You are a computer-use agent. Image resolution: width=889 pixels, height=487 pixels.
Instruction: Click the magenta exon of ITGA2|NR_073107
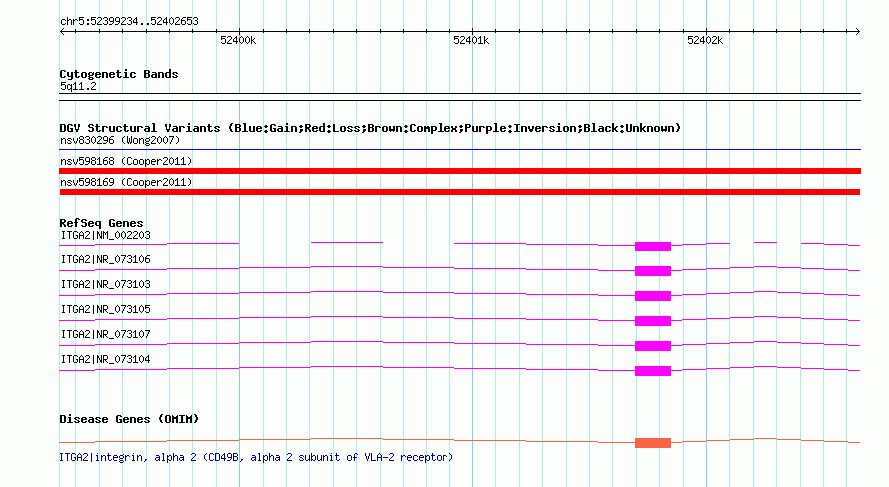pos(653,346)
